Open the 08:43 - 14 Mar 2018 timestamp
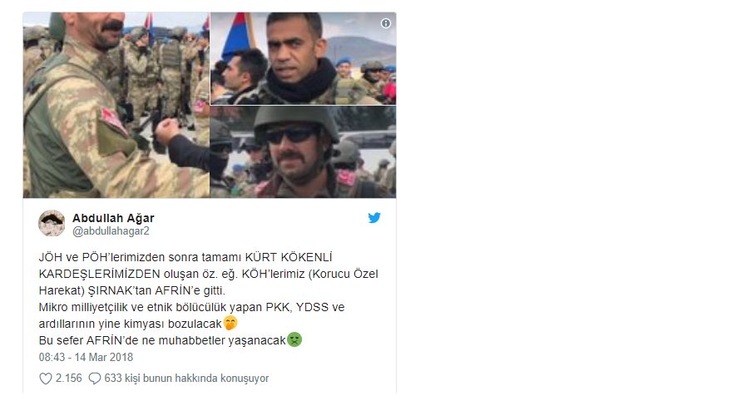 (86, 358)
